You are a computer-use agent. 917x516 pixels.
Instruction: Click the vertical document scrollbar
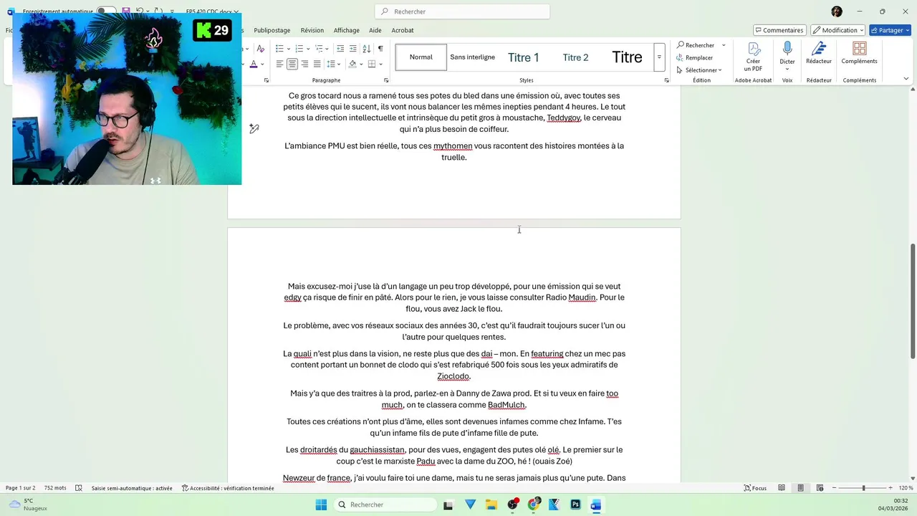tap(913, 301)
